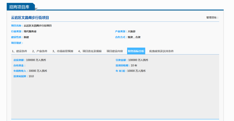Open the 优惠政策及扶持条件 tab
Image resolution: width=234 pixels, height=121 pixels.
click(161, 51)
